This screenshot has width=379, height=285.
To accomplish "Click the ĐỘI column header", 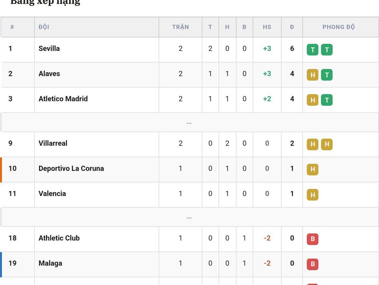I will click(44, 27).
